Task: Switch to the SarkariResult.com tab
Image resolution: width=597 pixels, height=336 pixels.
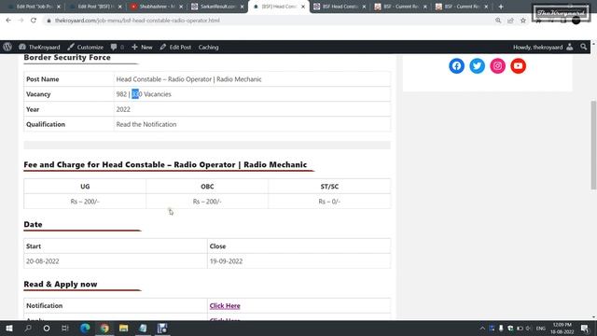Action: point(217,7)
